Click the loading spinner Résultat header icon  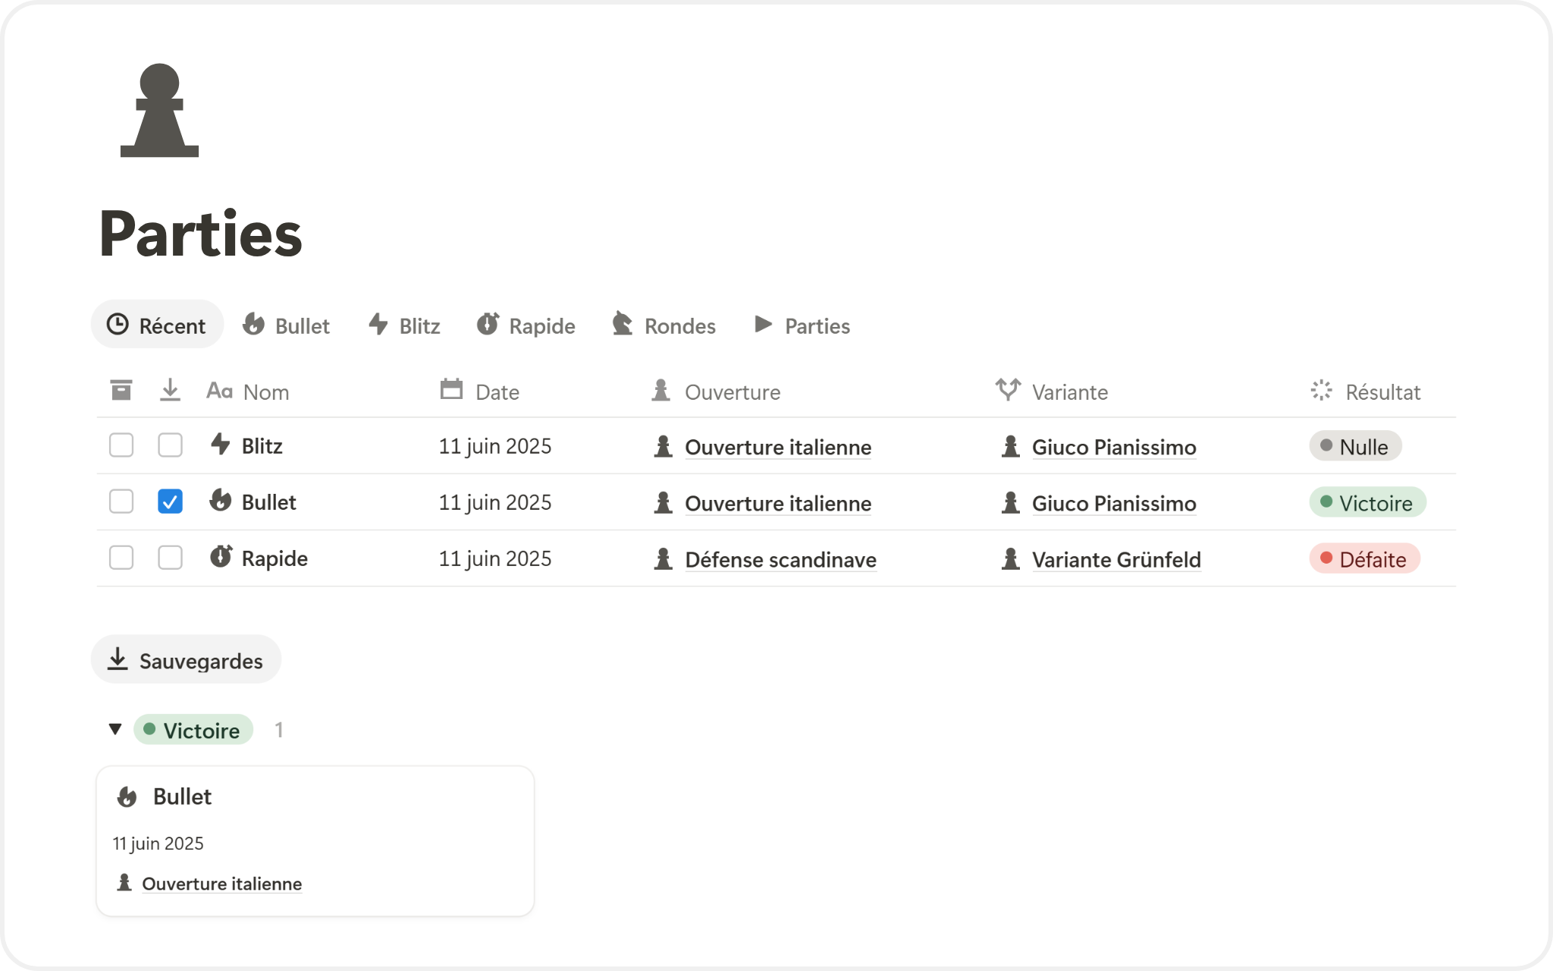coord(1321,391)
